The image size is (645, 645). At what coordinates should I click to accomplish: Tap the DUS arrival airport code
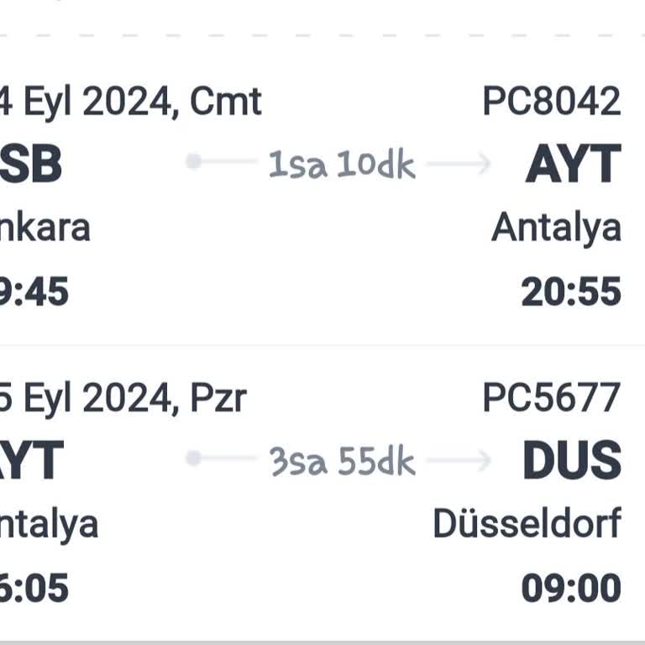point(571,461)
